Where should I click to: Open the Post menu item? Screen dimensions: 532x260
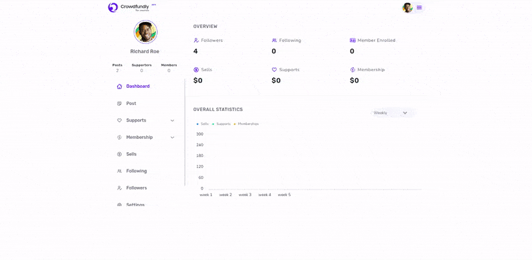pos(131,104)
